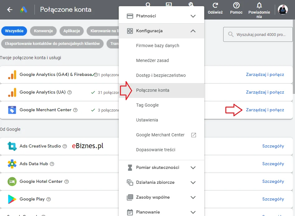Expand the Płatności menu section

coord(161,16)
